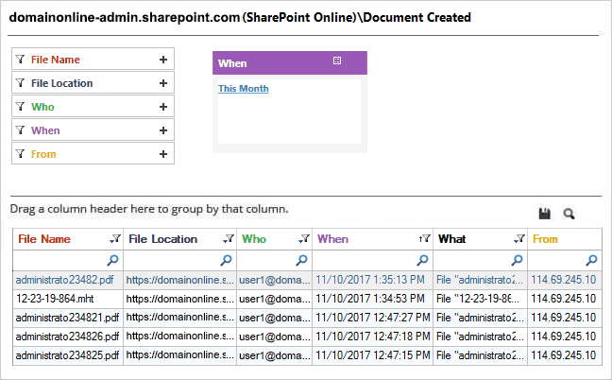This screenshot has height=380, width=612.
Task: Expand the When filter with plus
Action: point(163,130)
